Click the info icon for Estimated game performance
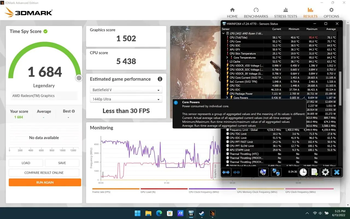 pos(160,79)
